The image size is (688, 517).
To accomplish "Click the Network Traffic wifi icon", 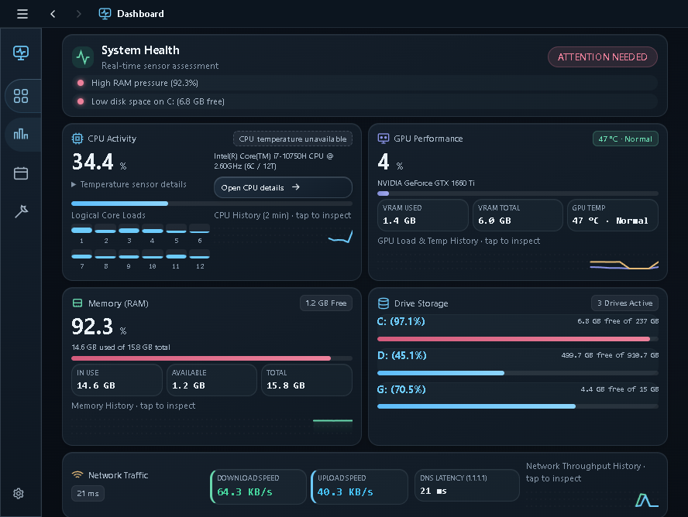I will click(77, 474).
